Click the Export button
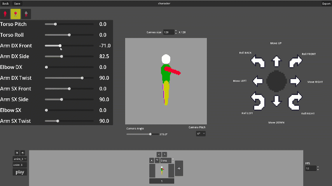 coord(326,3)
